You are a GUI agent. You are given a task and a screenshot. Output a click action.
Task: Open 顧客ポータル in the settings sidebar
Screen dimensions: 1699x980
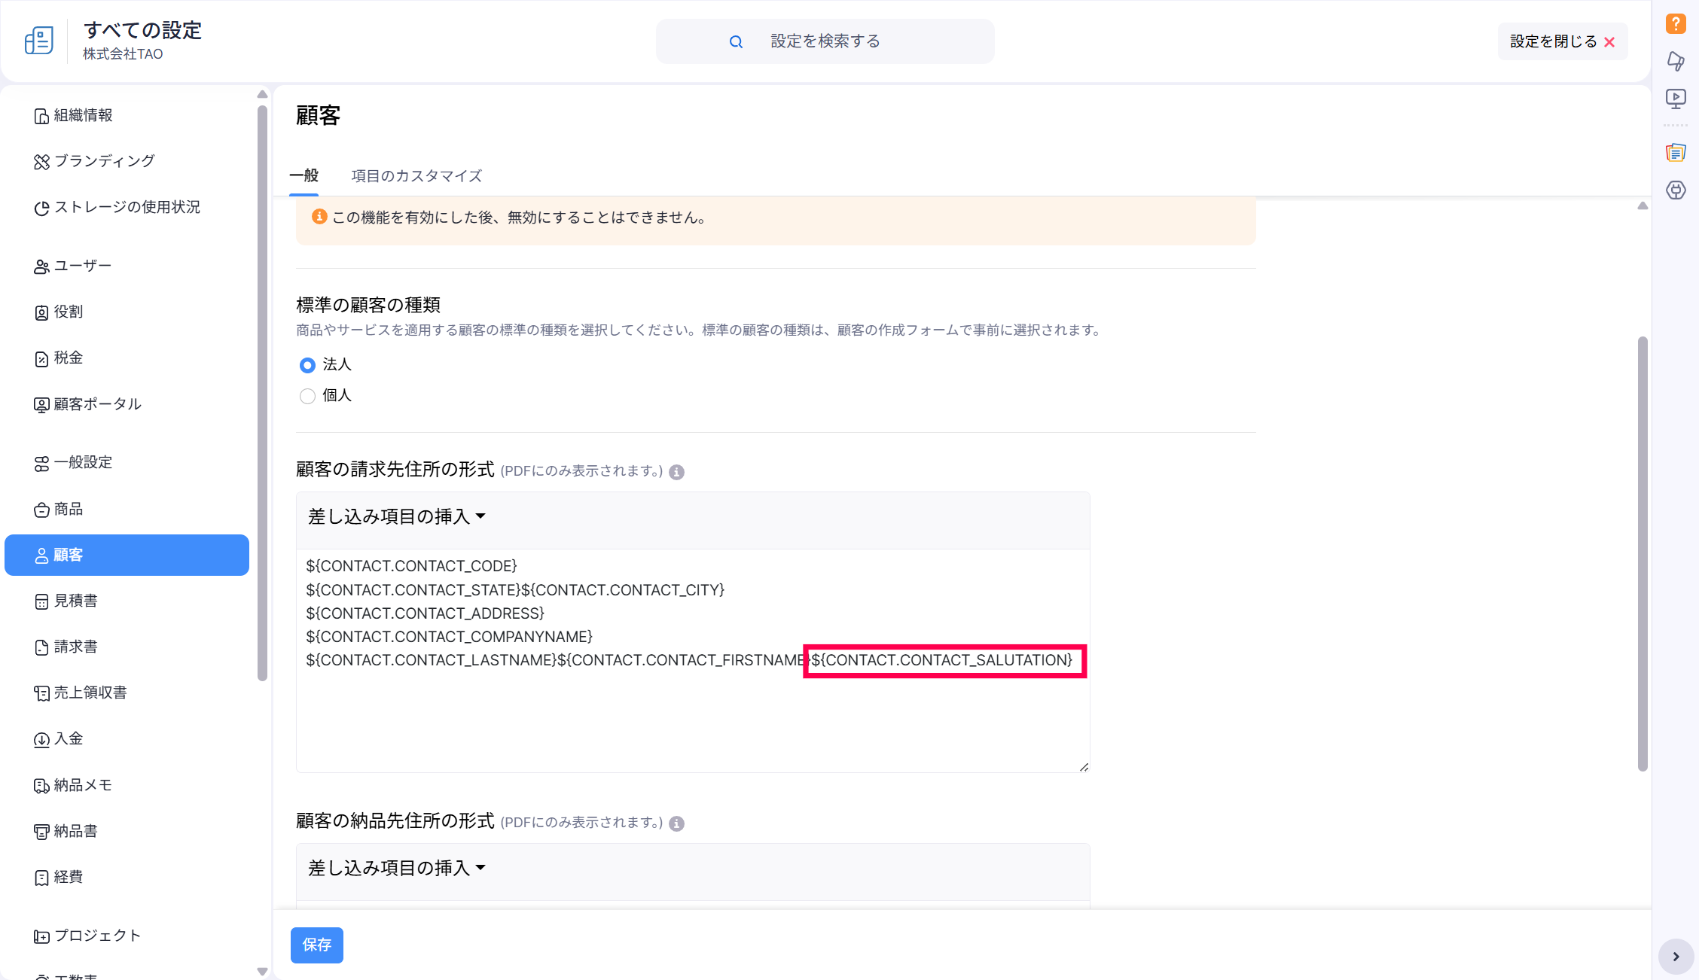pos(97,404)
